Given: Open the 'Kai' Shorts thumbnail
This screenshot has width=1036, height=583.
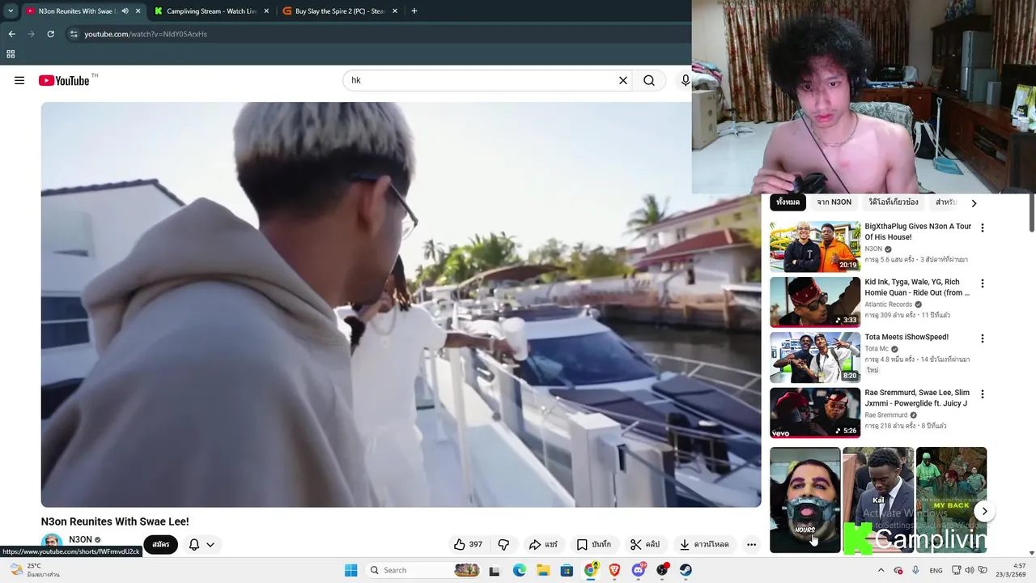Looking at the screenshot, I should click(878, 500).
